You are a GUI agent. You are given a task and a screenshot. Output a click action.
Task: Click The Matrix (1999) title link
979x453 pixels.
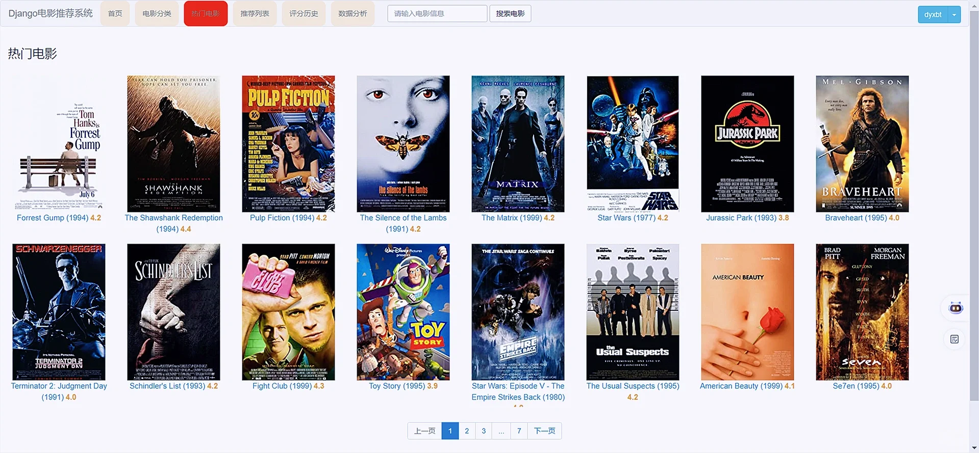click(x=512, y=218)
